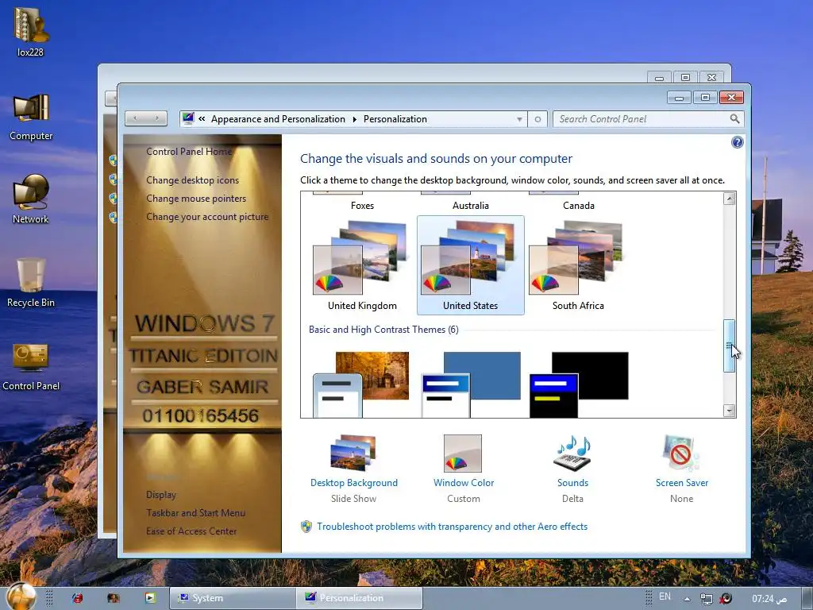
Task: Open the Troubleshoot transparency and Aero effects link
Action: point(452,527)
